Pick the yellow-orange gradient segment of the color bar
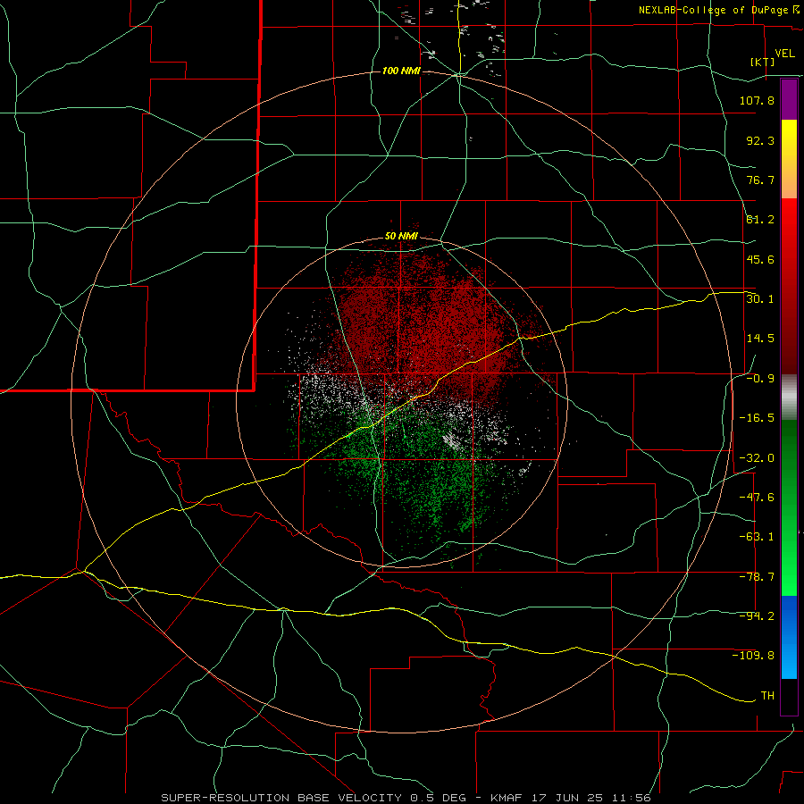This screenshot has width=804, height=804. (789, 159)
